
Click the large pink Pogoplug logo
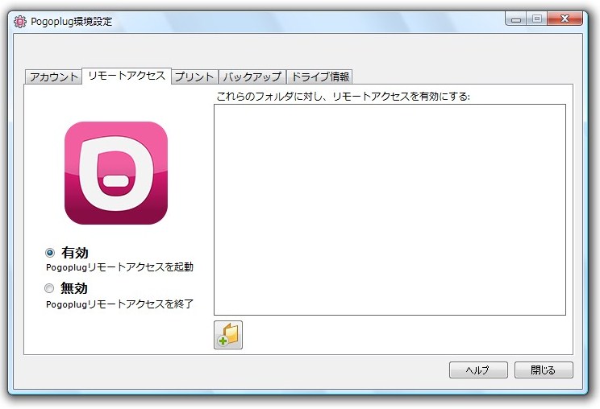(116, 173)
